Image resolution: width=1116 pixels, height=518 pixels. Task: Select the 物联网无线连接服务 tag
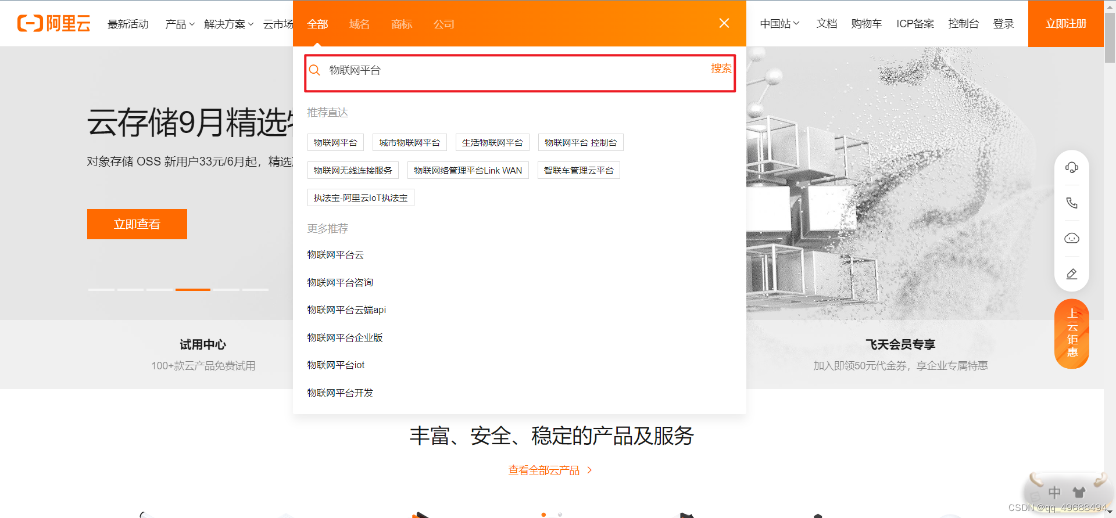(x=353, y=171)
